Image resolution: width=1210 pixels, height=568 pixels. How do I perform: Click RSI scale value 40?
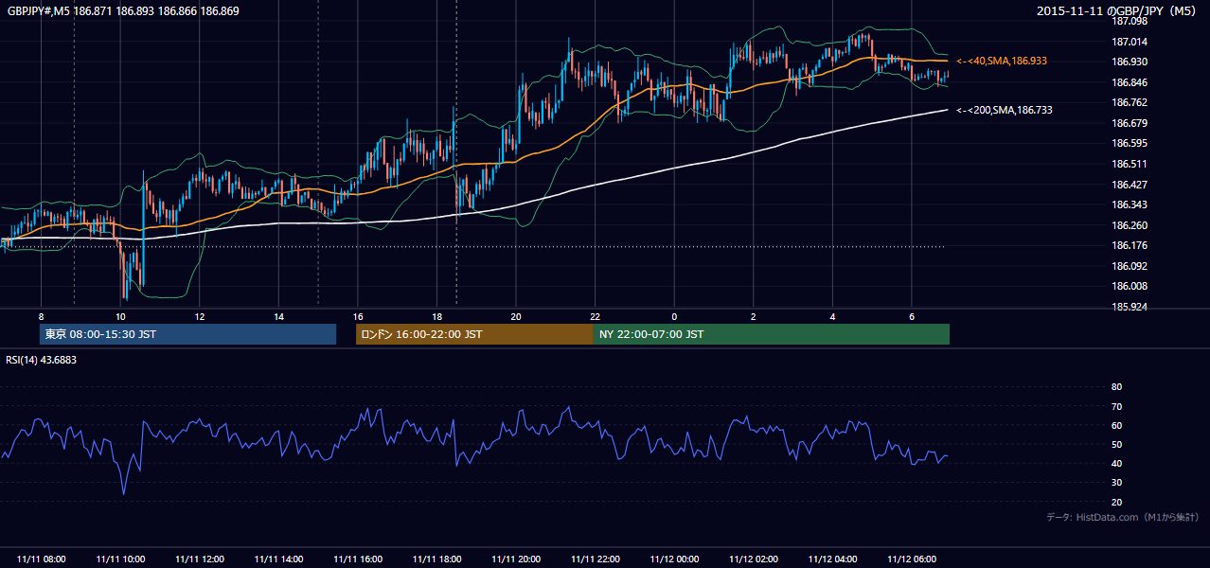1117,463
